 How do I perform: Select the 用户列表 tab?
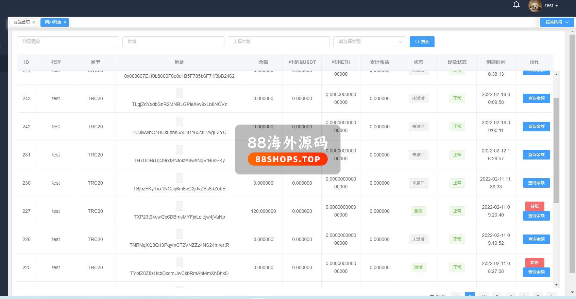click(x=53, y=22)
